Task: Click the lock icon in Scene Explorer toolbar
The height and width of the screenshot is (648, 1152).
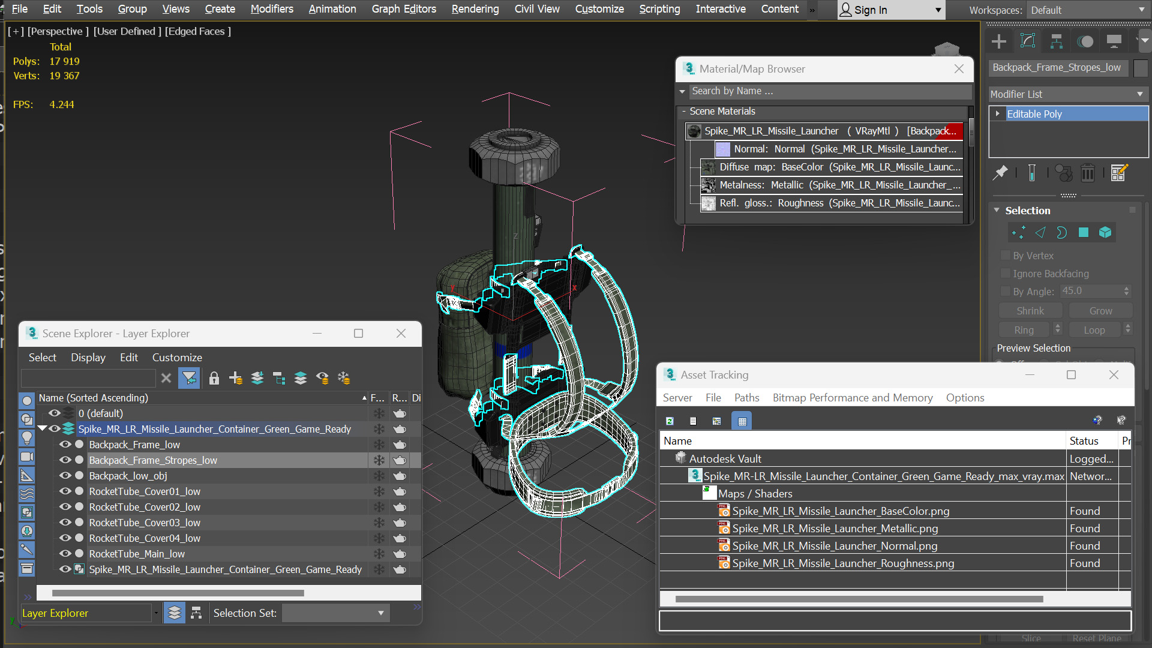Action: coord(214,378)
